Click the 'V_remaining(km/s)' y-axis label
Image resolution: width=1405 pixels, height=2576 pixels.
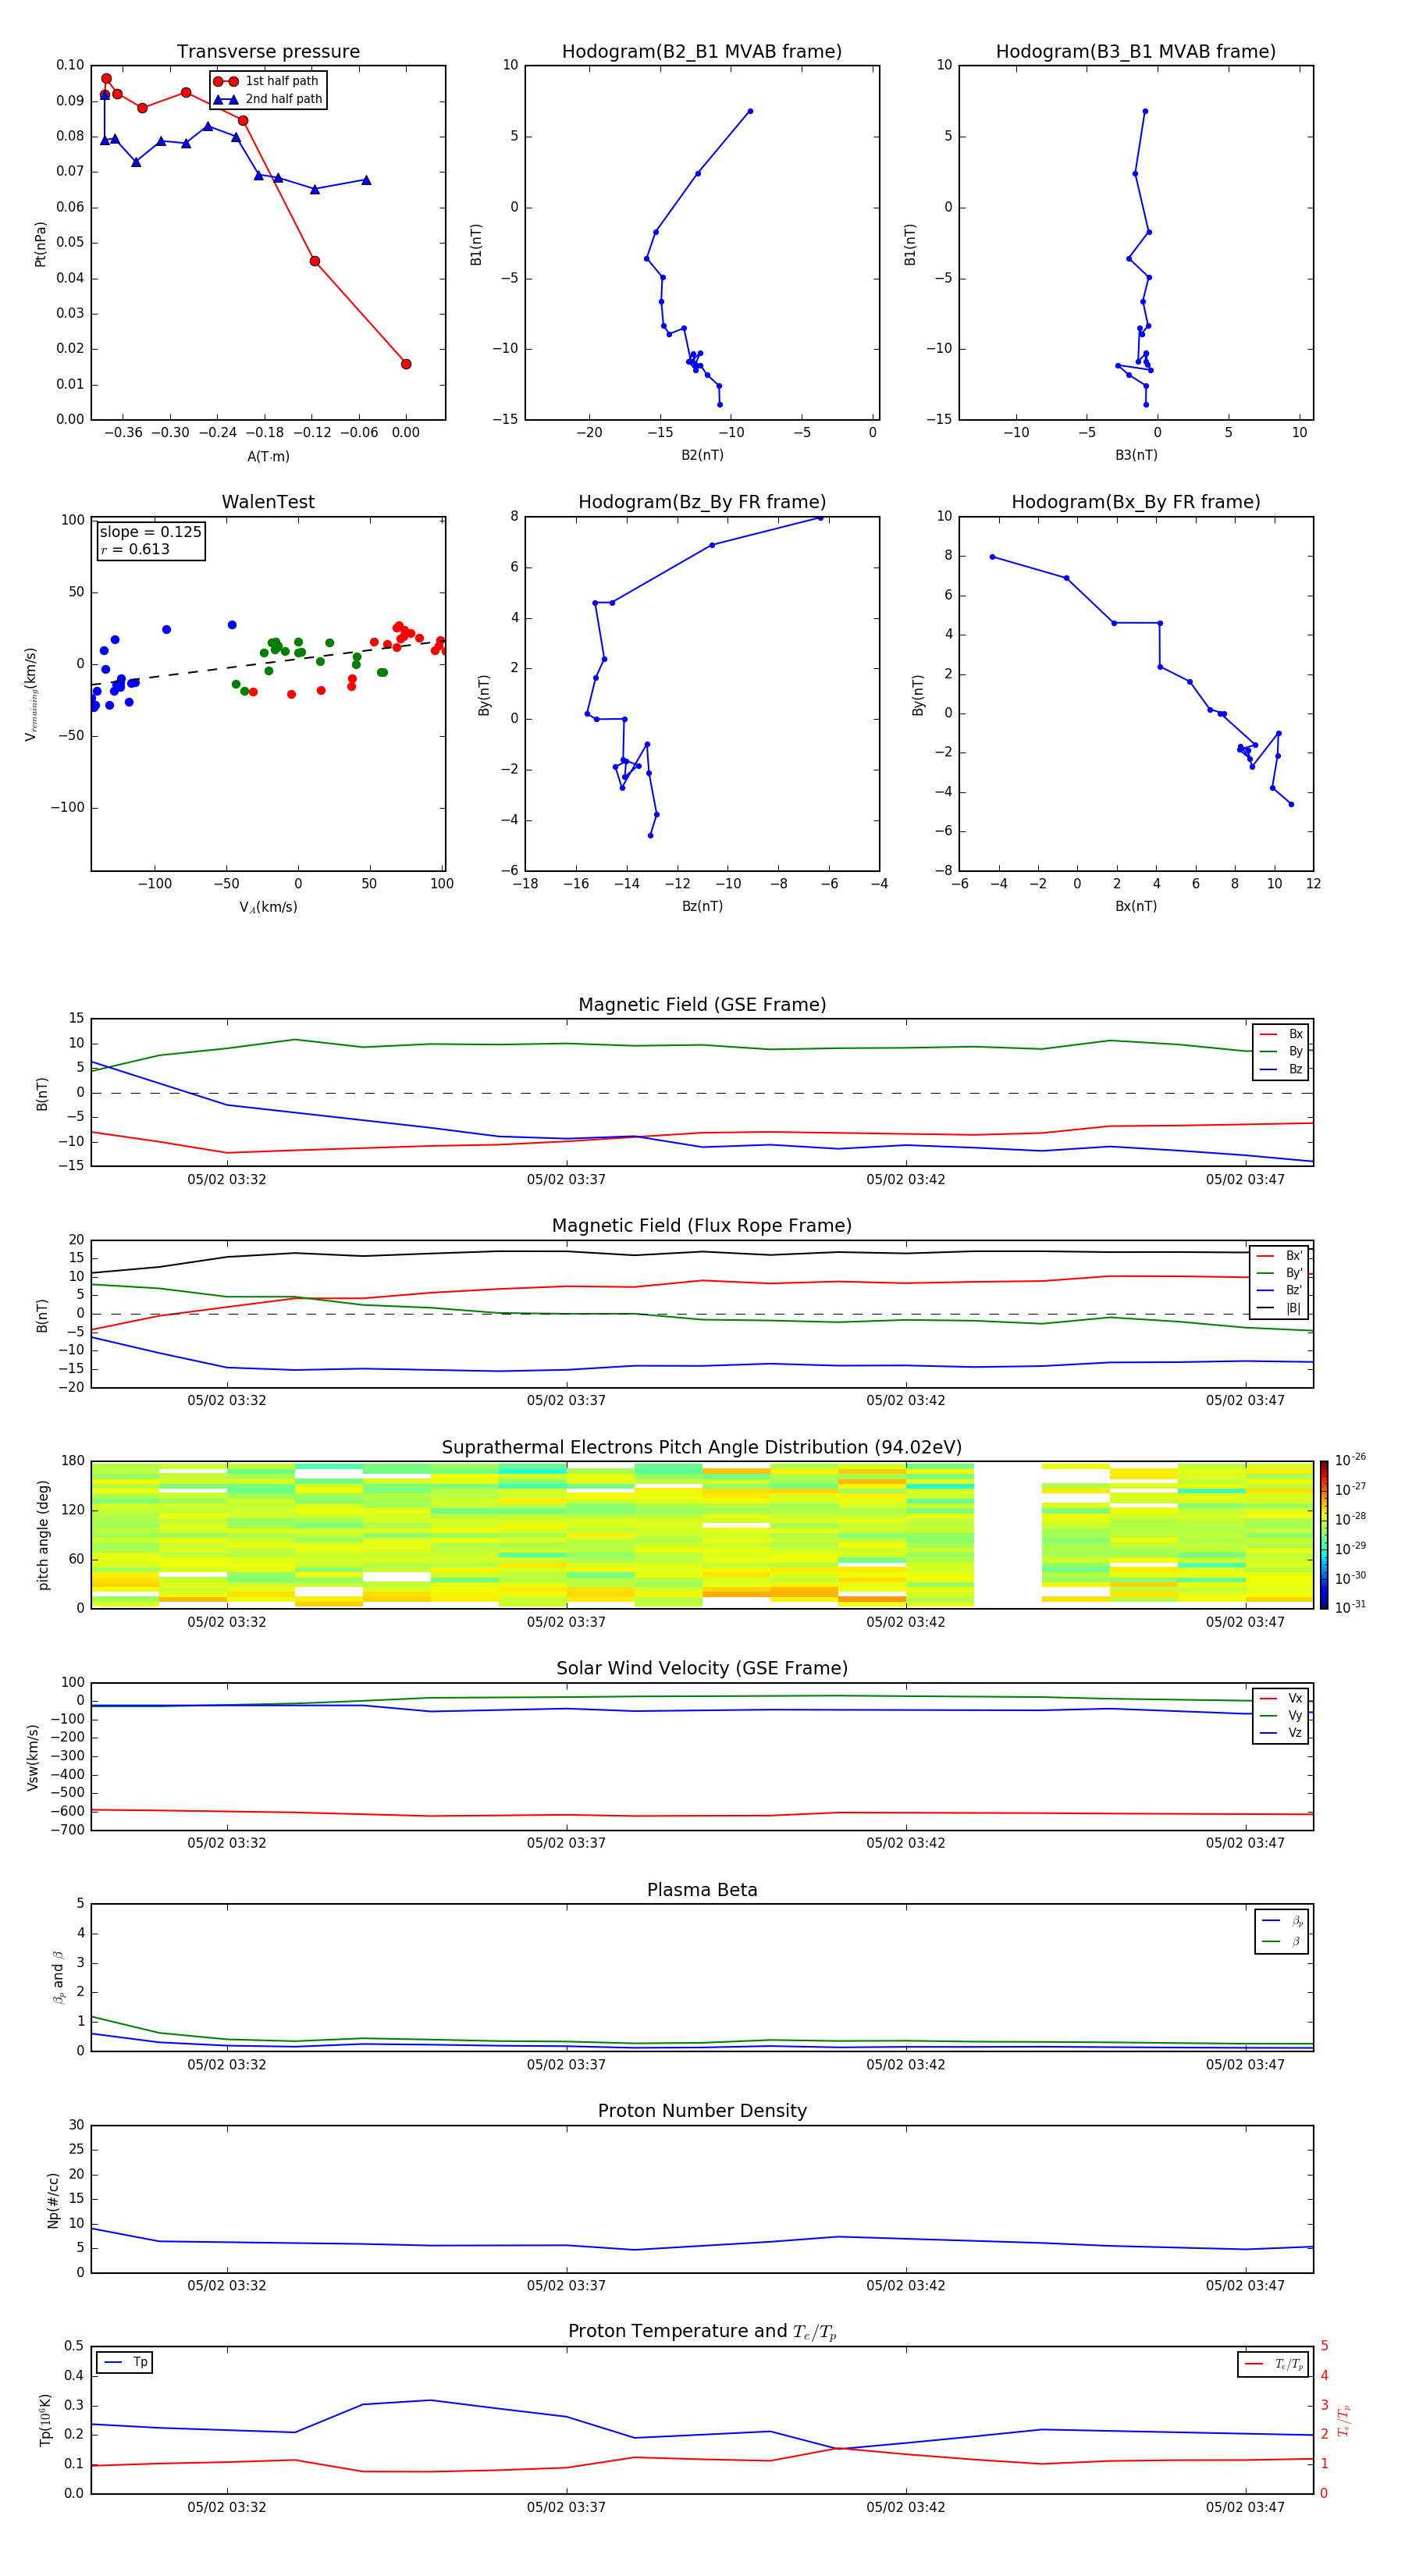point(31,695)
